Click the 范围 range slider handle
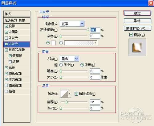 [67, 102]
